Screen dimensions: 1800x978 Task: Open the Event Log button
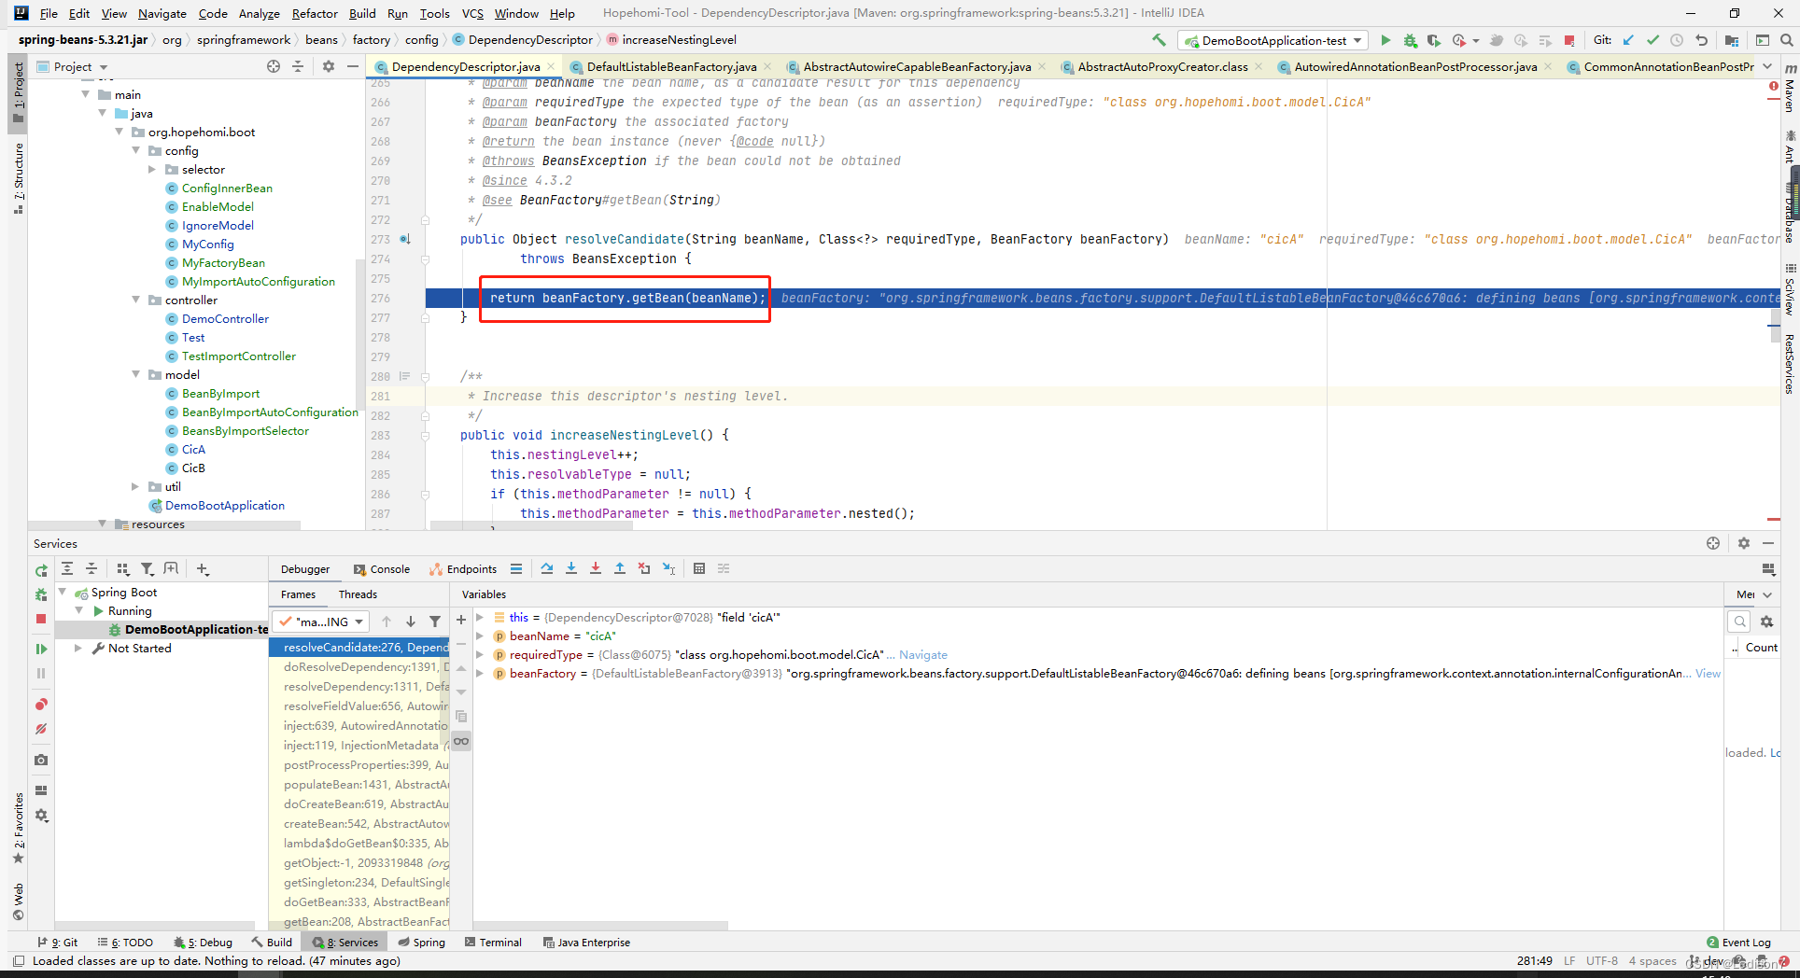pyautogui.click(x=1738, y=943)
